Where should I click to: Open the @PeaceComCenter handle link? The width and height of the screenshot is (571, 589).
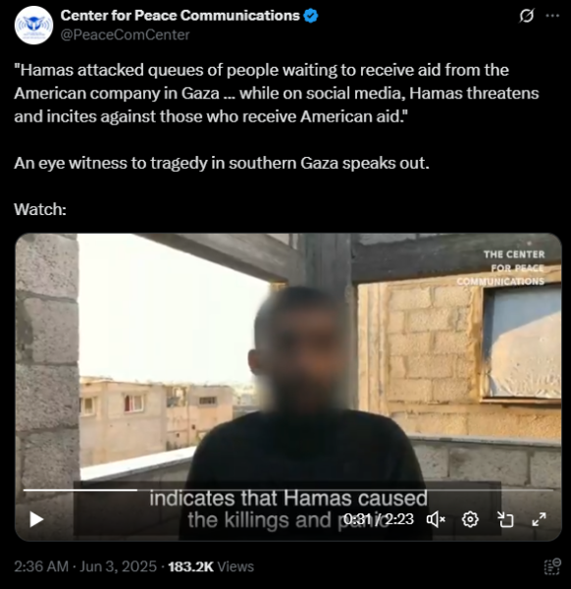[125, 35]
